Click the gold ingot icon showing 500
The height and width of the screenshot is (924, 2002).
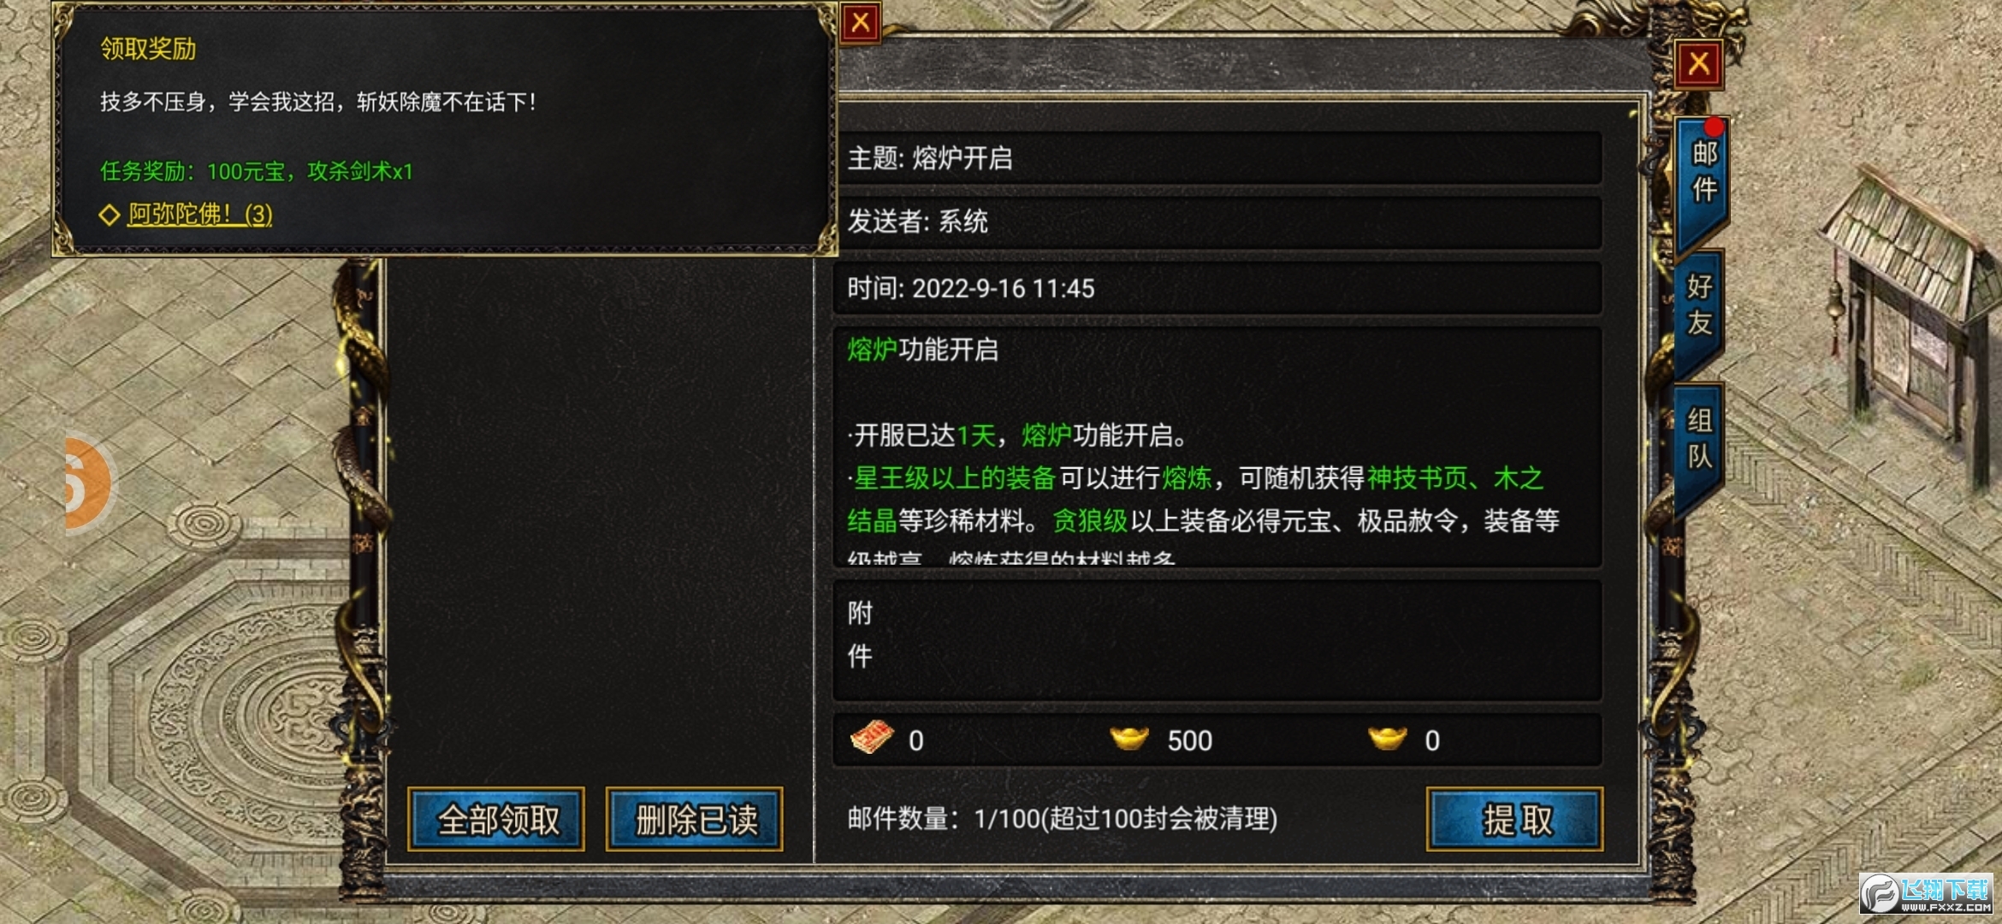click(x=1129, y=737)
